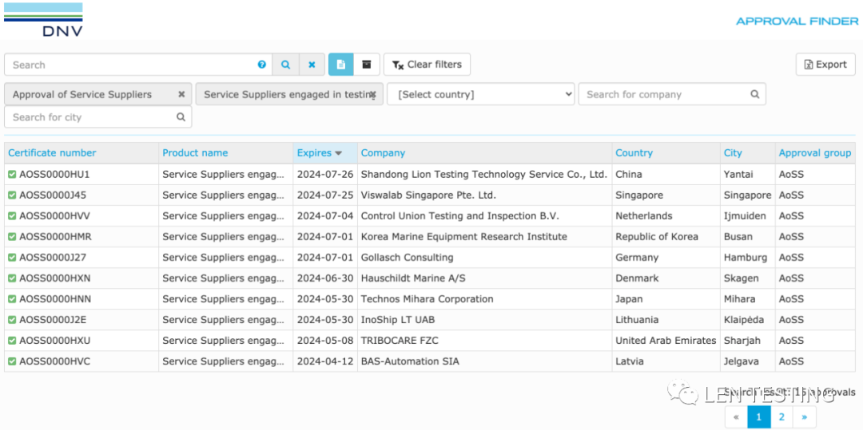Go to next page with » button
Screen dimensions: 863x430
804,417
